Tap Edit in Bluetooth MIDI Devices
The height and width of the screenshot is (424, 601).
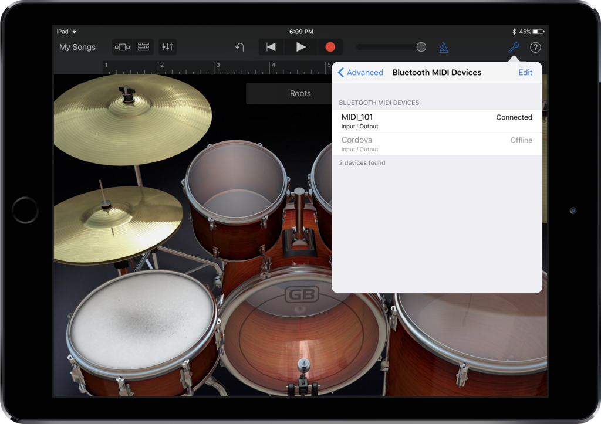pos(525,72)
